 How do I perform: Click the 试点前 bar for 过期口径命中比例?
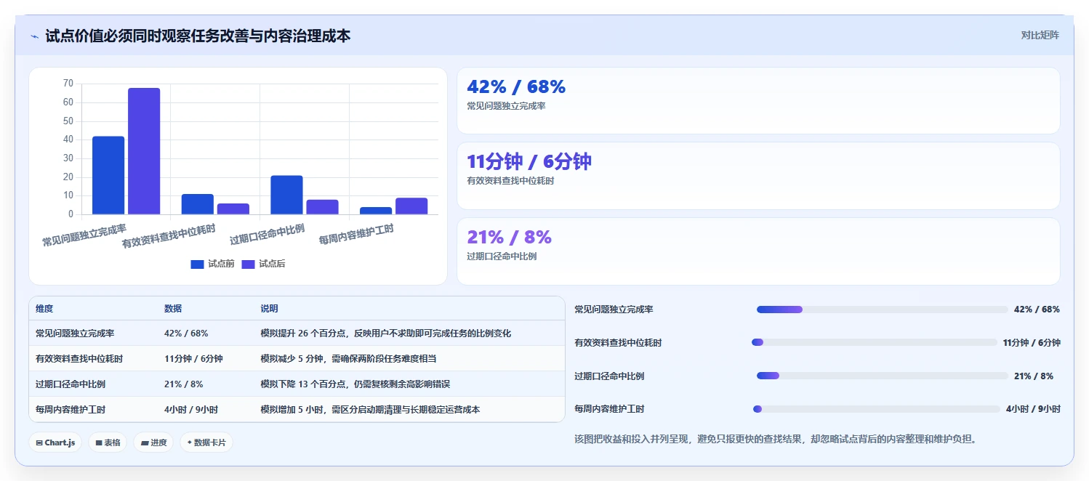(x=286, y=195)
